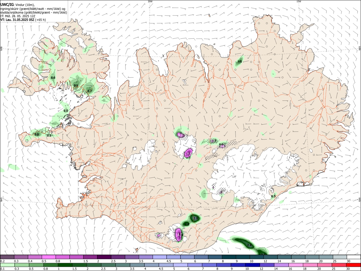Click the 'UWC/IG: Vindur (10m)' title line
Image resolution: width=361 pixels, height=271 pixels.
click(x=17, y=5)
